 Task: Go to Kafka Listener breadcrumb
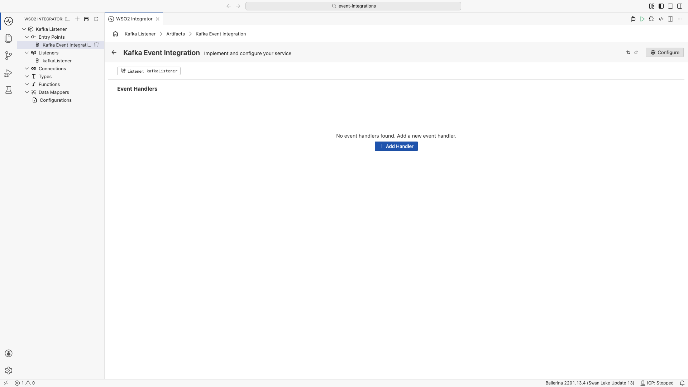(x=140, y=34)
